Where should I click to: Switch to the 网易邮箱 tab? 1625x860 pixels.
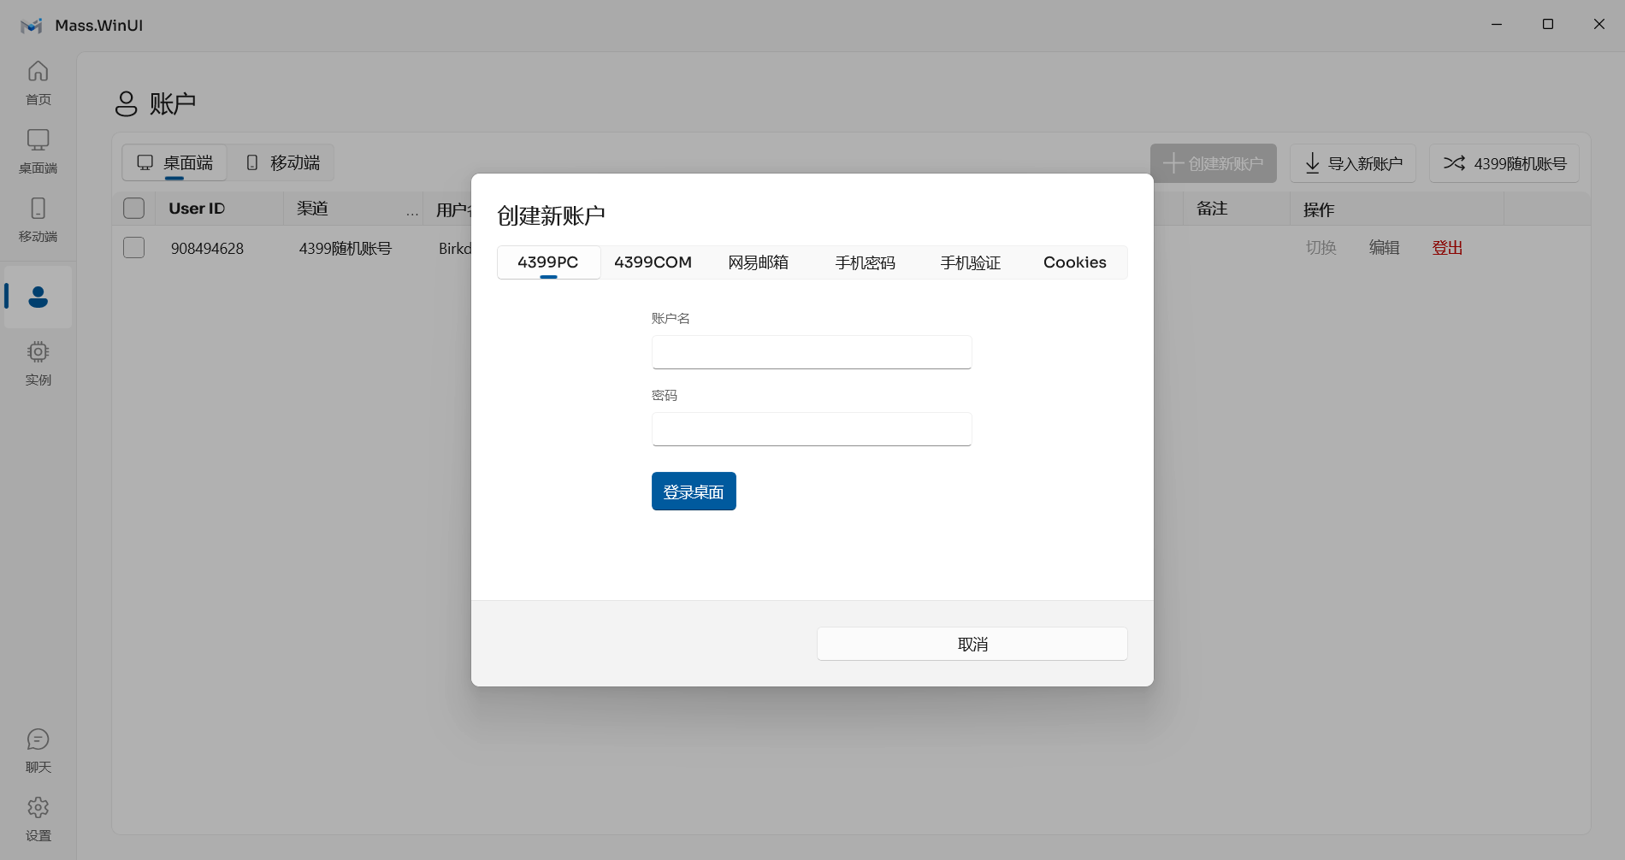[759, 262]
